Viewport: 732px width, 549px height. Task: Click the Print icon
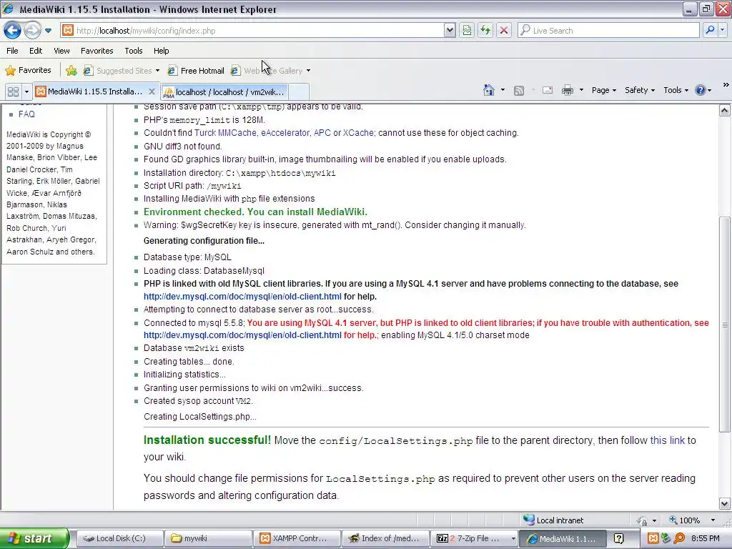pos(567,90)
